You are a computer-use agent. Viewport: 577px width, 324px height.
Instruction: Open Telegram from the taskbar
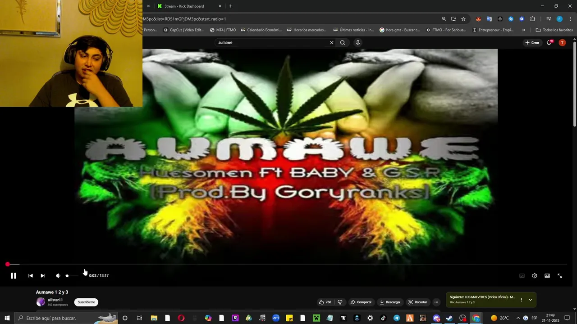pyautogui.click(x=396, y=318)
